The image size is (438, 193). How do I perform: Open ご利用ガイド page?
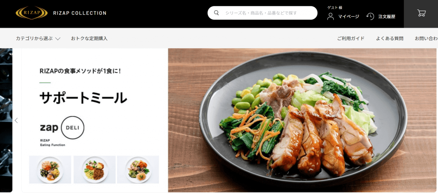pyautogui.click(x=351, y=39)
